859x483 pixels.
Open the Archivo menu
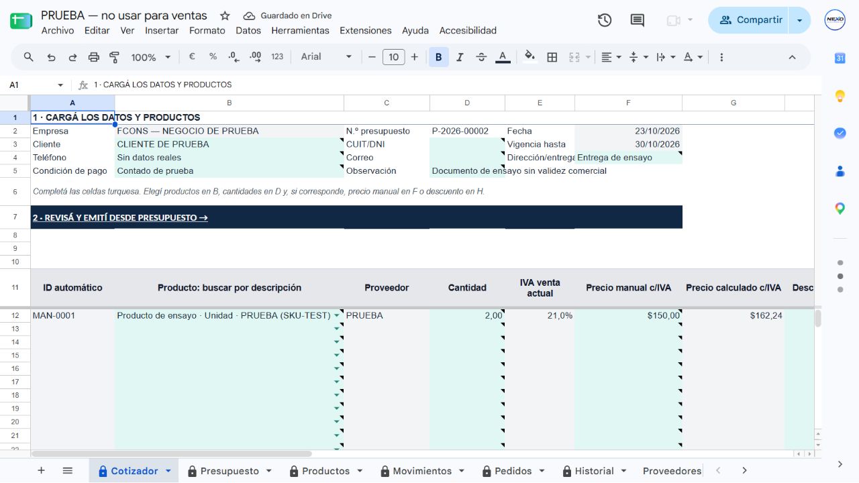[x=58, y=30]
